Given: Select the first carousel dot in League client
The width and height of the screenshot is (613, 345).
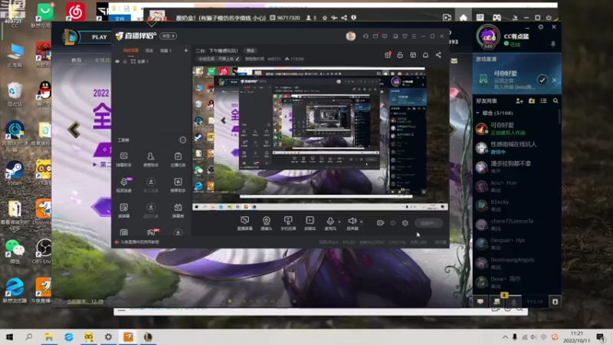Looking at the screenshot, I should pyautogui.click(x=229, y=301).
